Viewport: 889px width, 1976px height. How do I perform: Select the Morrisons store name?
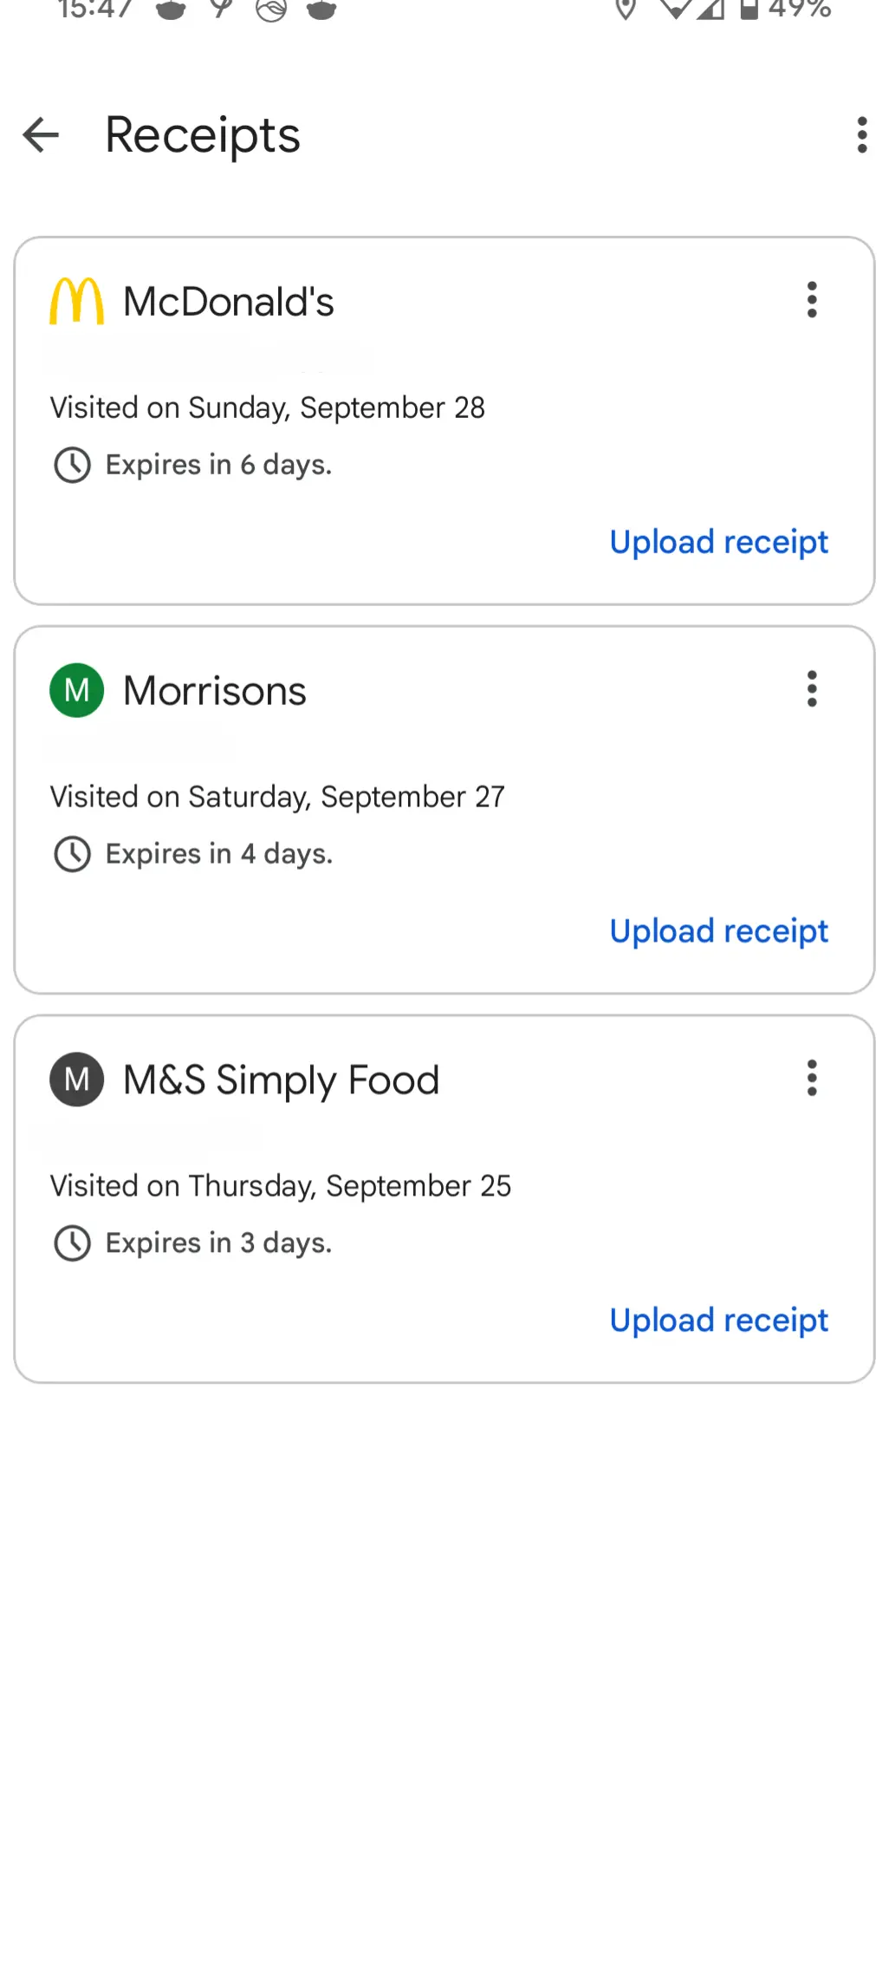click(214, 691)
